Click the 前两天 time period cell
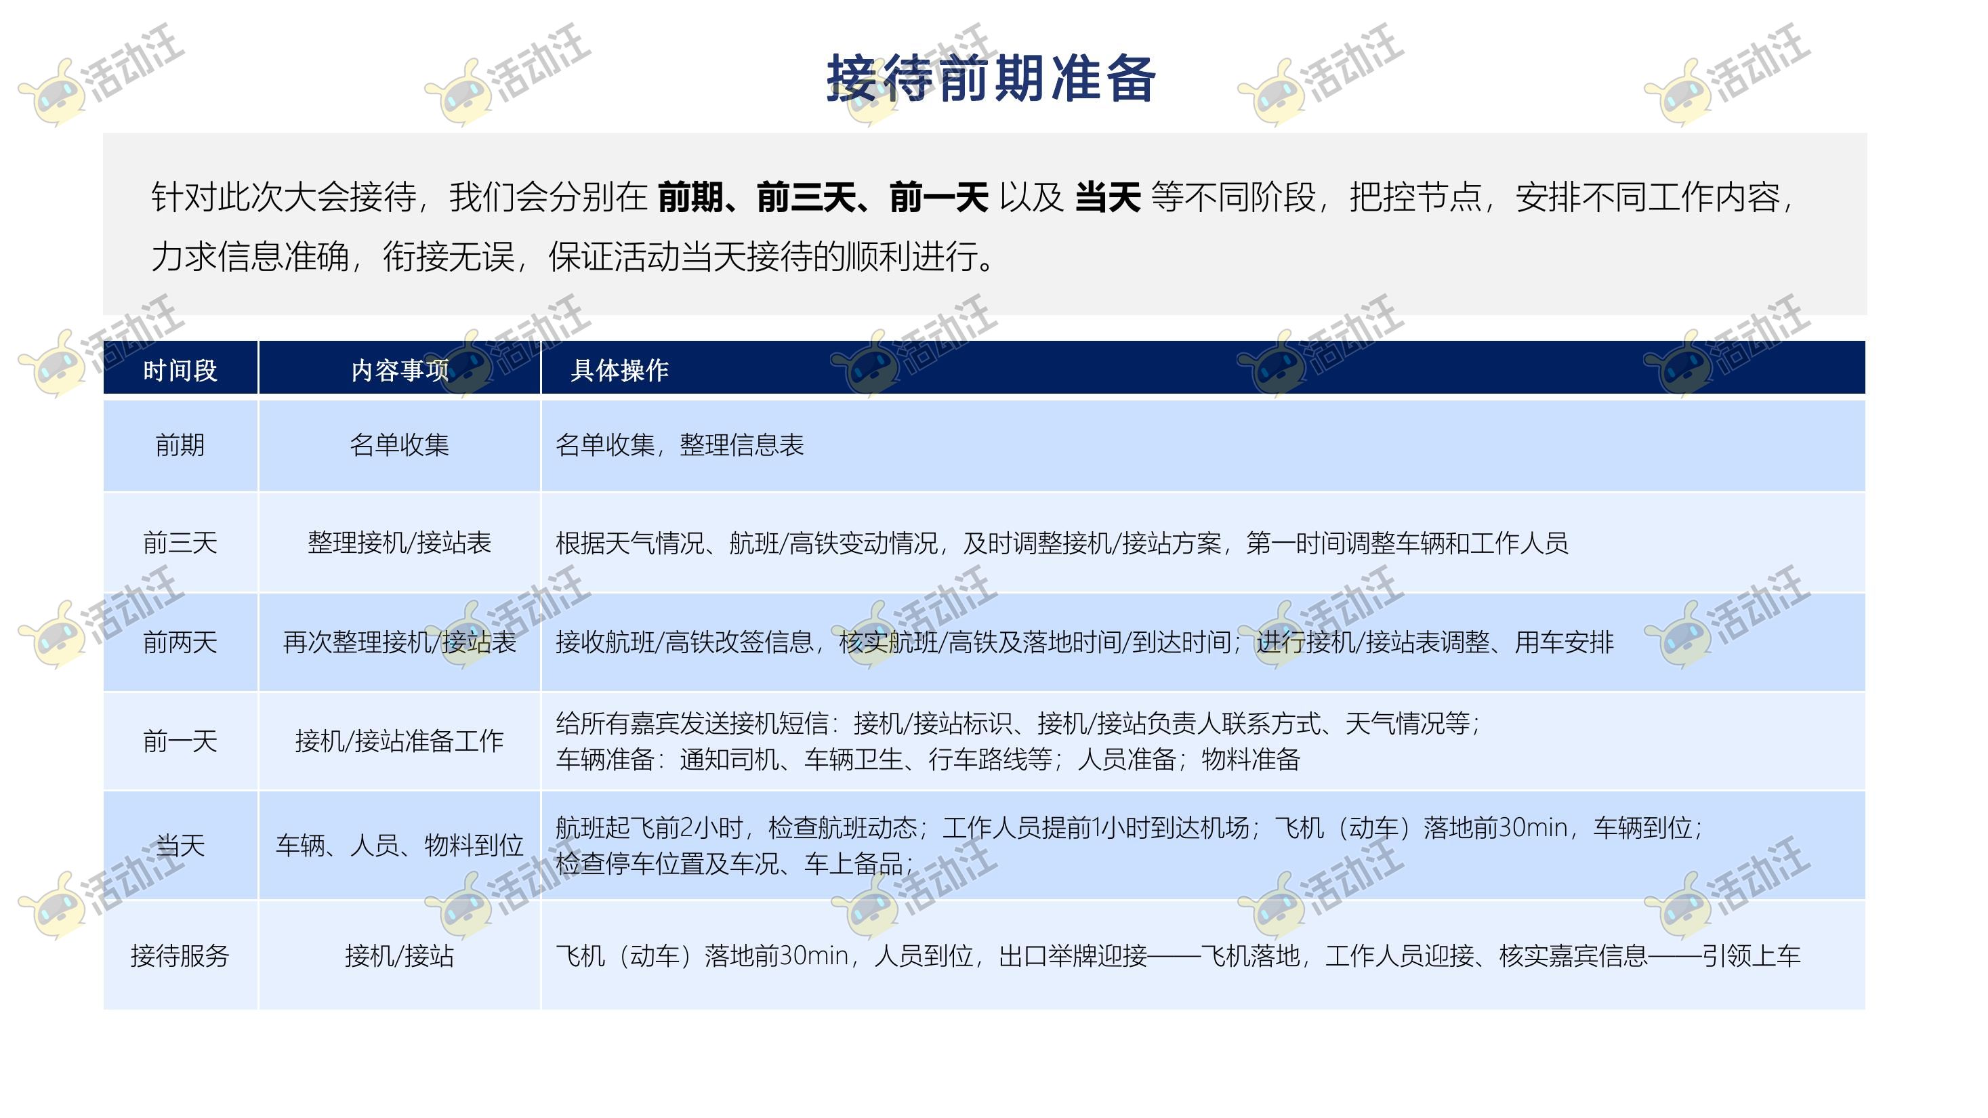1988x1118 pixels. (x=180, y=642)
